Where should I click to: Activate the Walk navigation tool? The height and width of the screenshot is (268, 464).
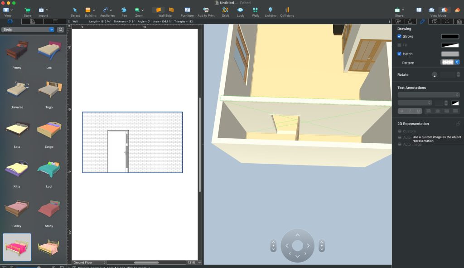click(255, 10)
